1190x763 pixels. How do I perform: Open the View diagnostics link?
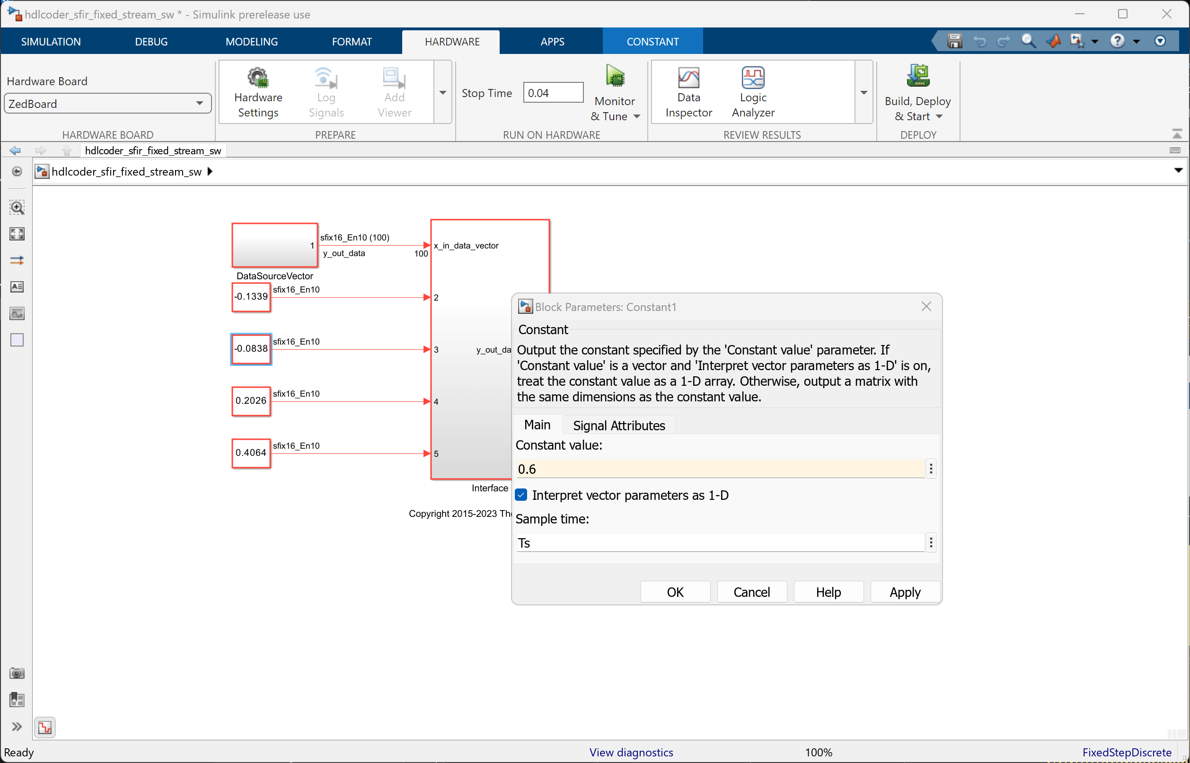click(x=631, y=752)
